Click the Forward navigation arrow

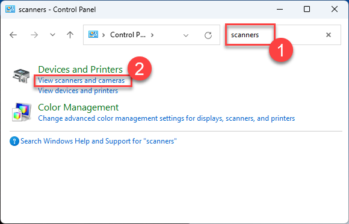pyautogui.click(x=34, y=35)
